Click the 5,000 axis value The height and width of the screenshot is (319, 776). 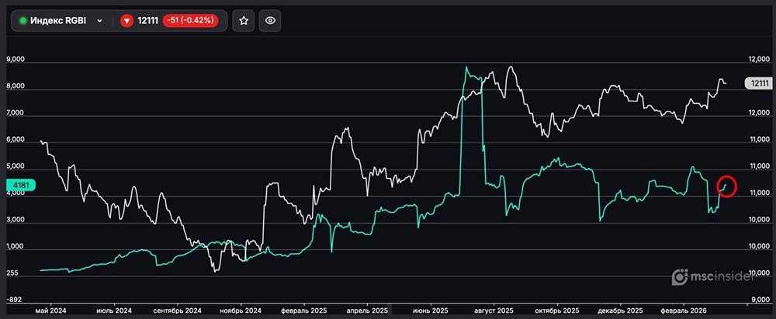15,167
